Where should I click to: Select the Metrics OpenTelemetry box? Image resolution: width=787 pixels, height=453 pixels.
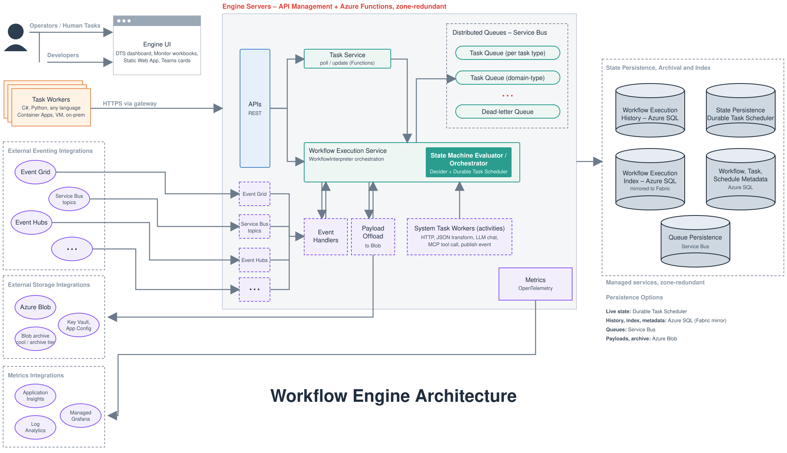[536, 284]
